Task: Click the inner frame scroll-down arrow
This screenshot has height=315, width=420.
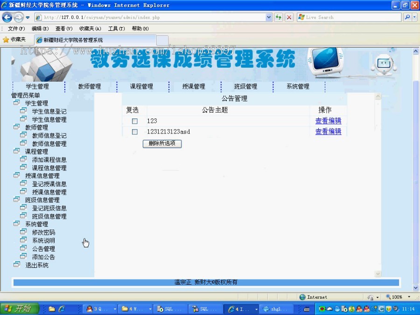Action: (378, 273)
